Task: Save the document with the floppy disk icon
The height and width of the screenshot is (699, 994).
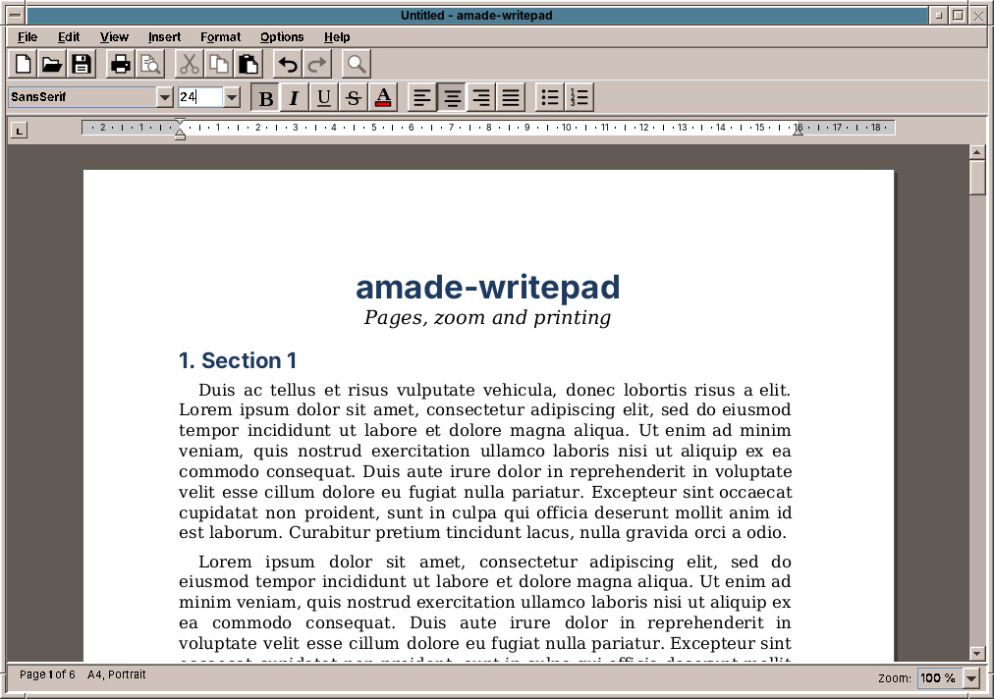Action: point(82,64)
